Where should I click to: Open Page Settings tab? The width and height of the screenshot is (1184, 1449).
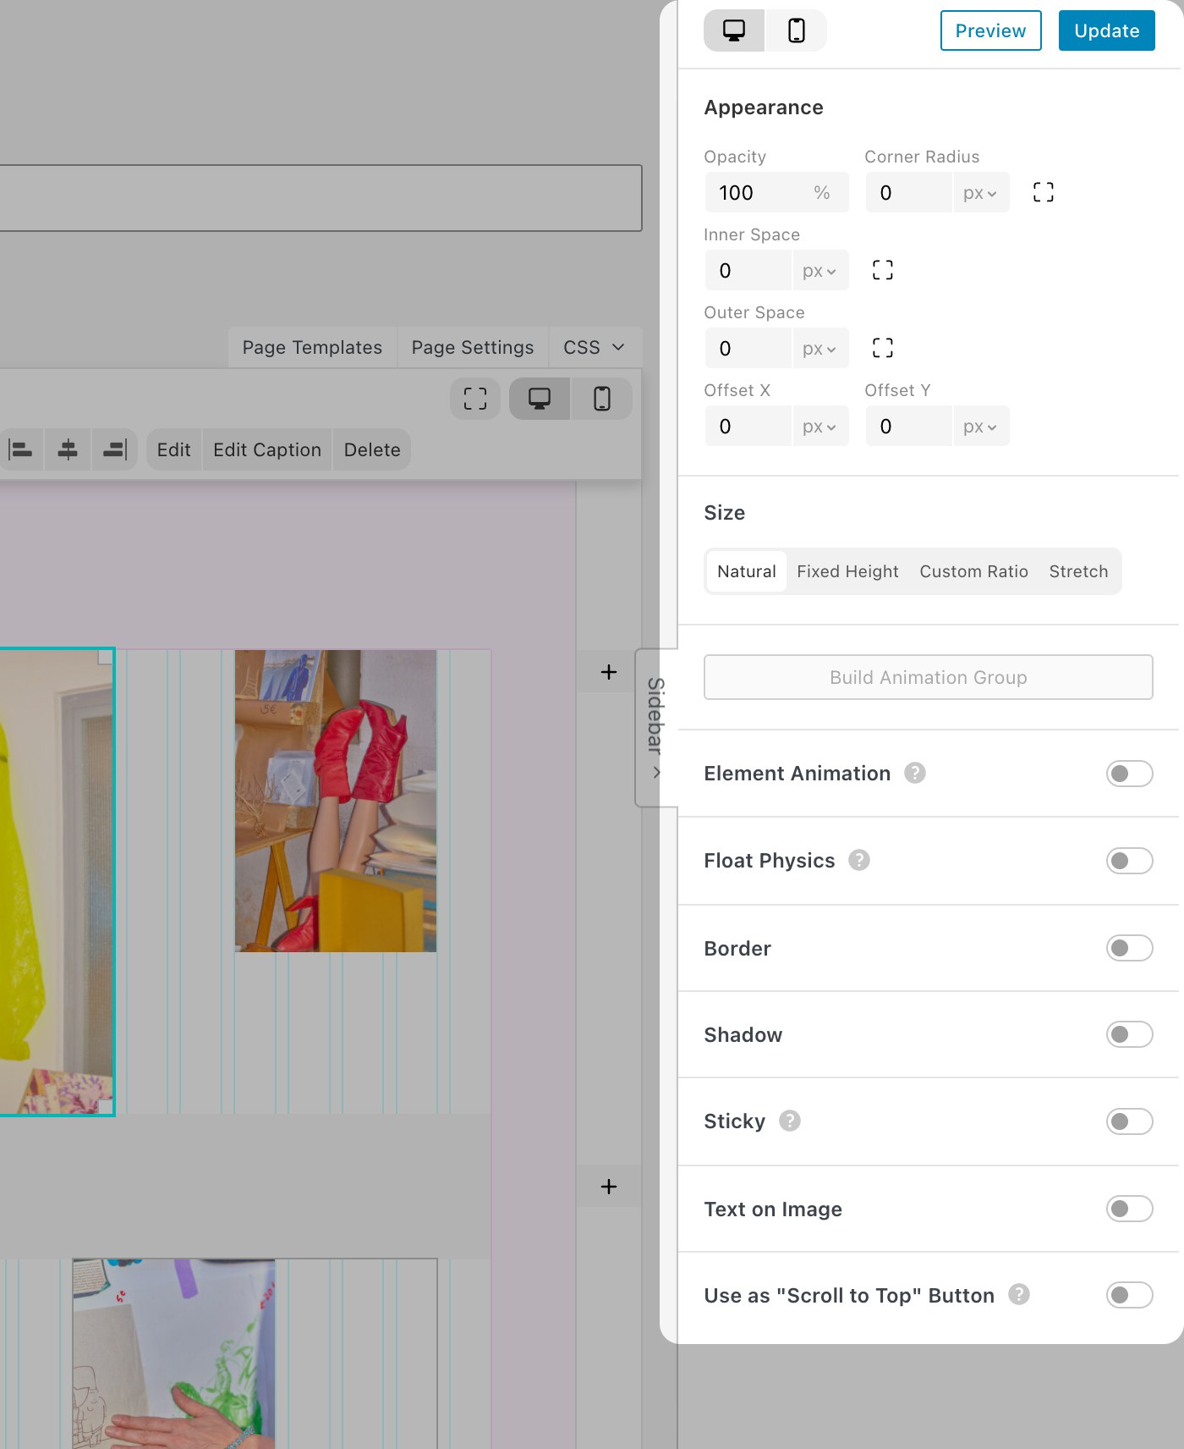(x=473, y=348)
